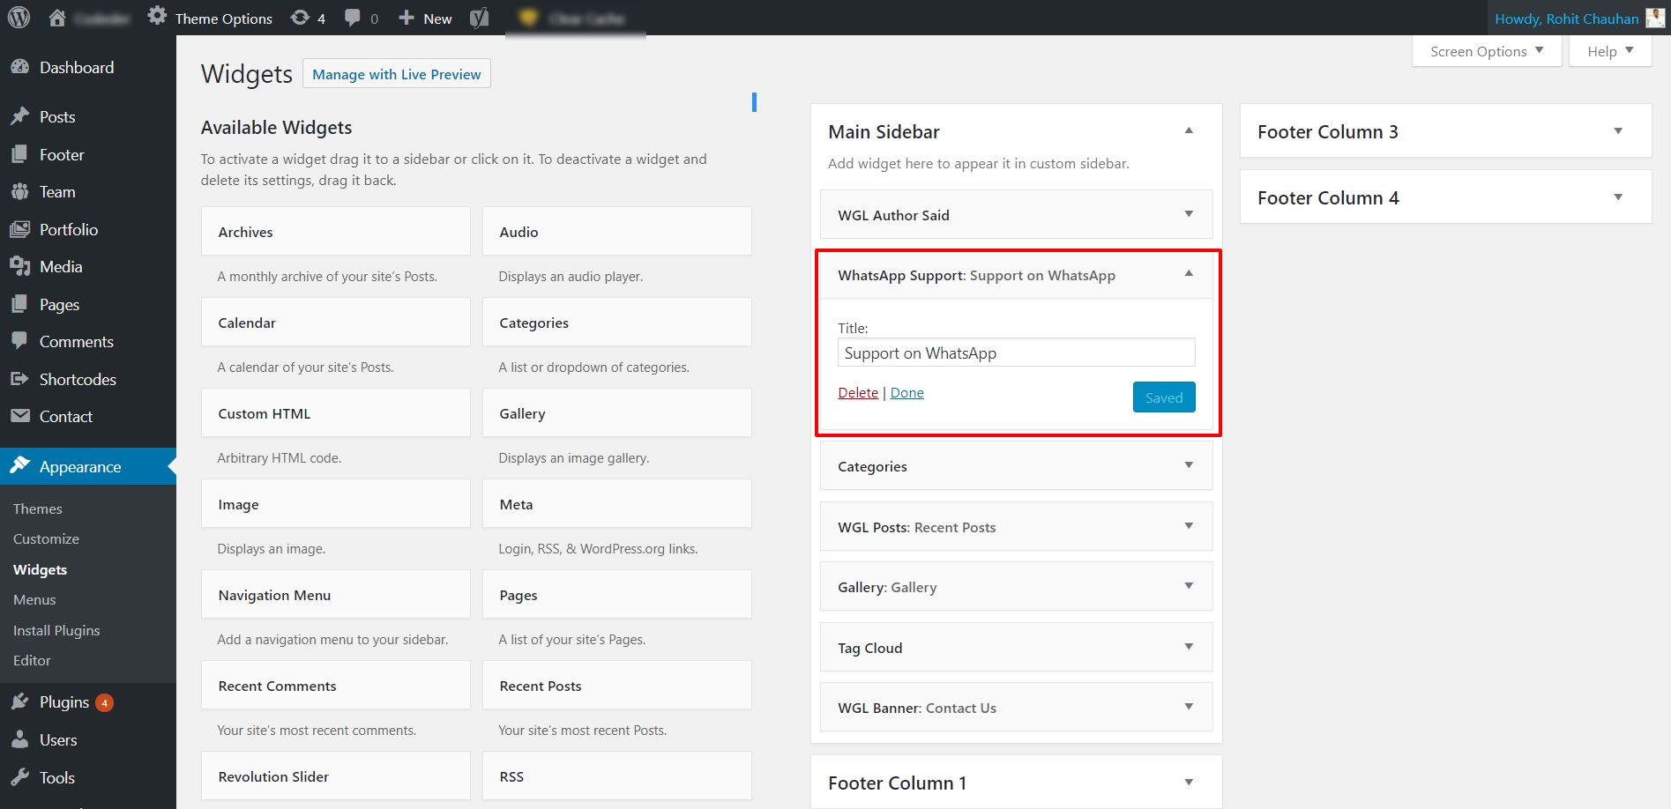The image size is (1671, 809).
Task: Select the Pages available widget
Action: tap(617, 595)
